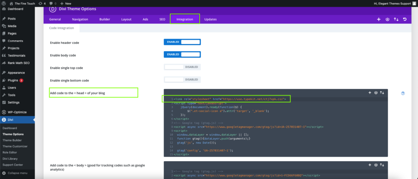Switch to the SEO tab
Viewport: 418px width, 179px height.
162,20
